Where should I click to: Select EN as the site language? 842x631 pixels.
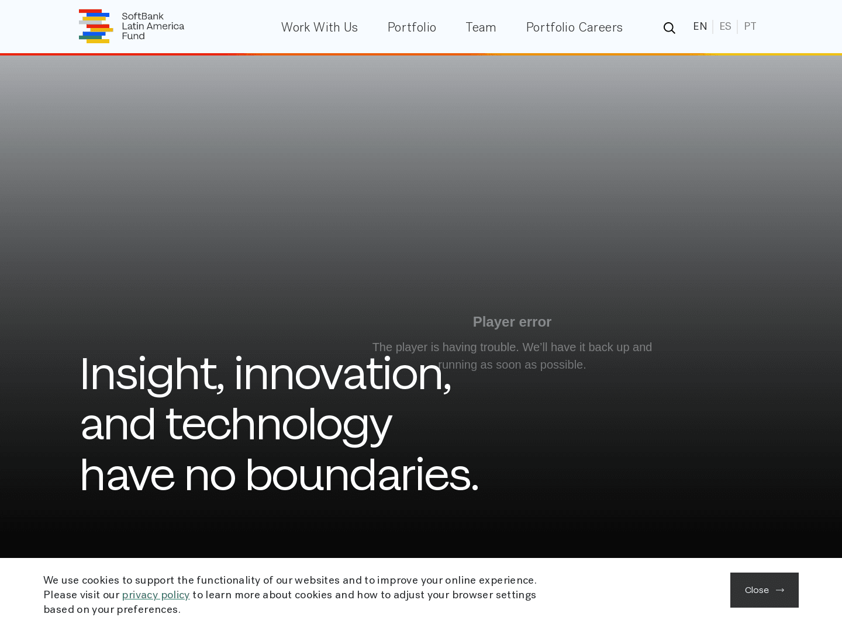[x=700, y=27]
